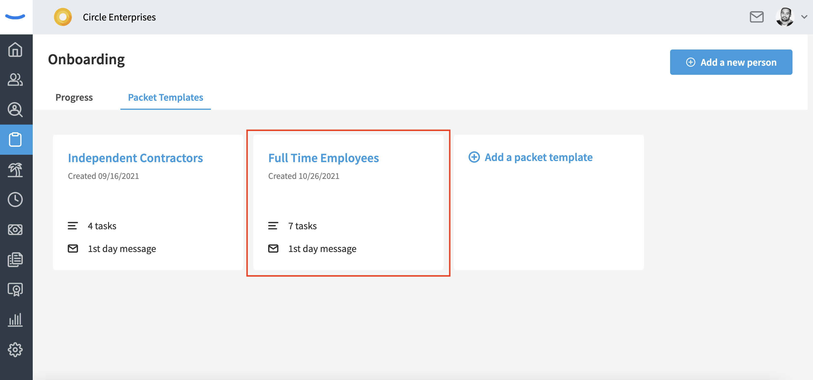Click the envelope icon in Full Time Employees card

pos(273,249)
